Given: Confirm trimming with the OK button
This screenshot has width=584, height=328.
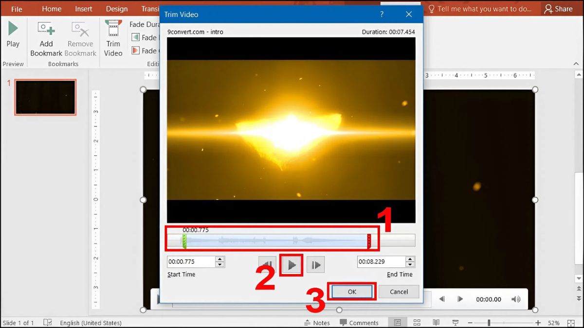Looking at the screenshot, I should (x=352, y=292).
